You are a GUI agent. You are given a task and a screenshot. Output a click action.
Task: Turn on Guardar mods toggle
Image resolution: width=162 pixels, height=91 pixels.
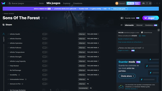(122, 18)
